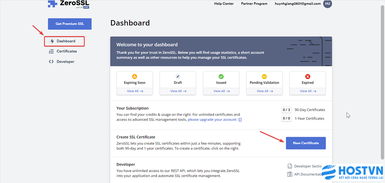The height and width of the screenshot is (183, 385).
Task: Click the Developer Section file icon
Action: click(x=290, y=166)
